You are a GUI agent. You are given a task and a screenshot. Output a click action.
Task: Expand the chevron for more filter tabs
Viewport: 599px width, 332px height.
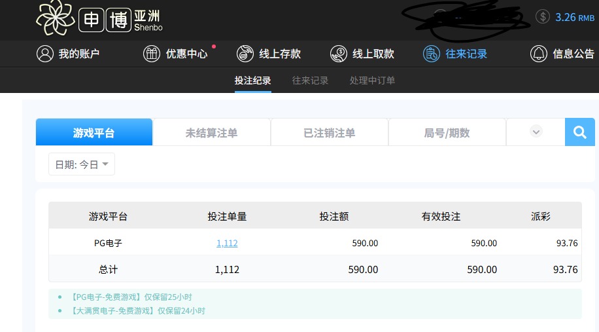tap(536, 132)
